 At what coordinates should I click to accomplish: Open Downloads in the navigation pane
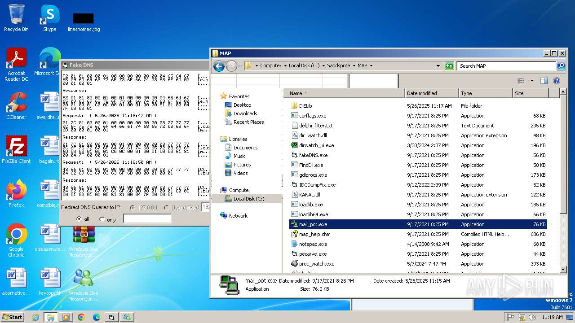click(245, 113)
